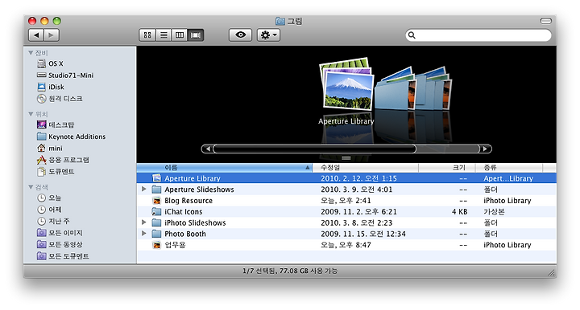
Task: Expand Aperture Slideshows folder
Action: [x=144, y=190]
